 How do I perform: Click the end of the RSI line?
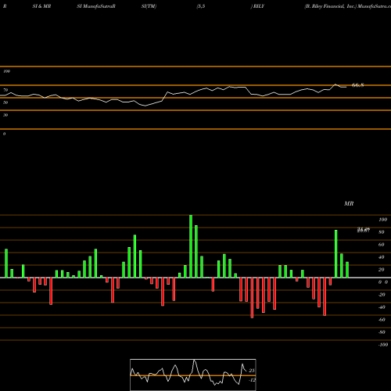tap(346, 87)
